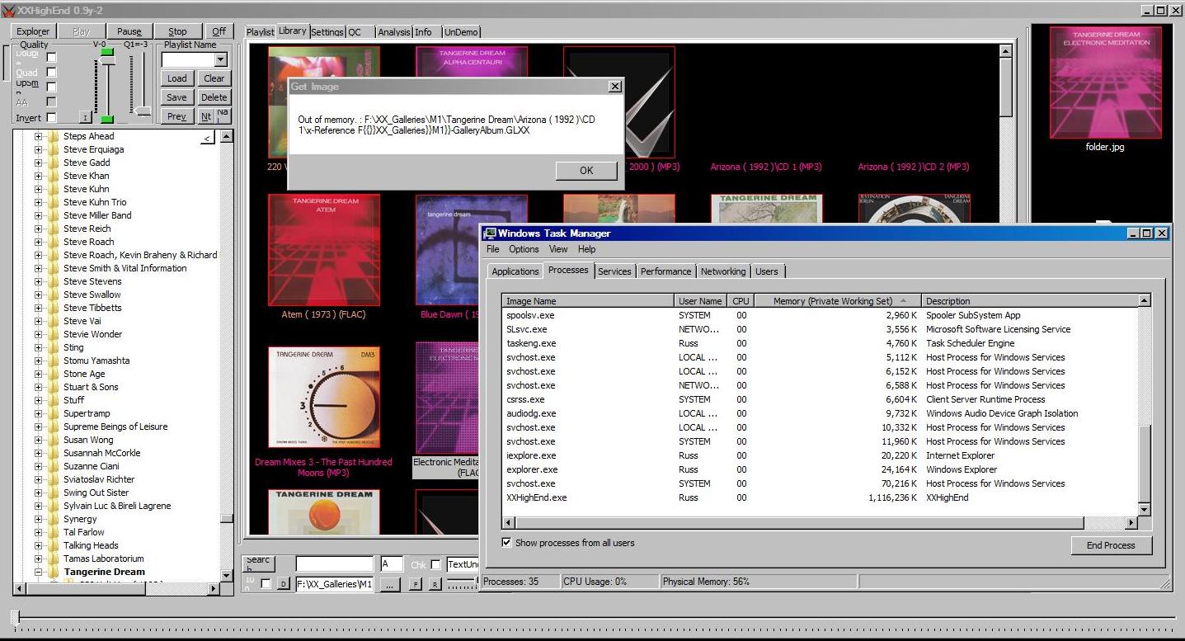
Task: Expand the Steve Gadd tree node
Action: (x=38, y=163)
